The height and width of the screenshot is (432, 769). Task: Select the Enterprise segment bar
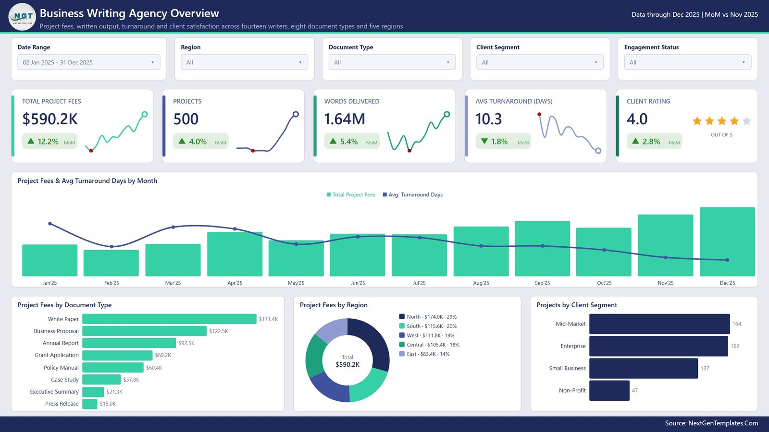point(658,346)
